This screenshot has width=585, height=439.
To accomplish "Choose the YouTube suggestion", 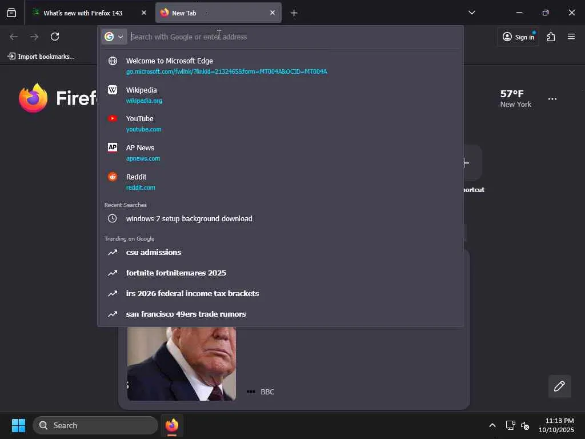I will coord(281,123).
